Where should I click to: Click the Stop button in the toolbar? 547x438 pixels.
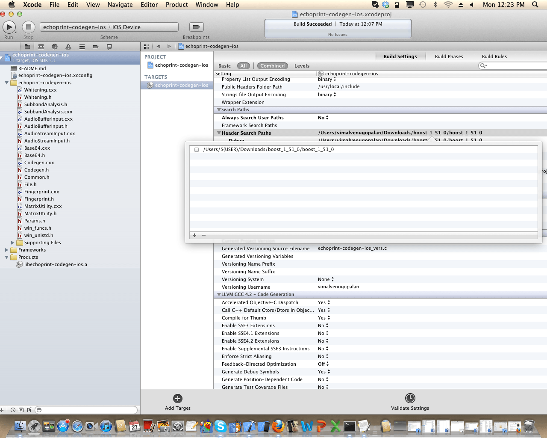[x=28, y=27]
